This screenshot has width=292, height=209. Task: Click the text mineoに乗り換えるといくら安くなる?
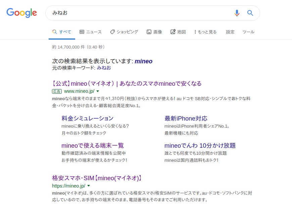pos(95,126)
